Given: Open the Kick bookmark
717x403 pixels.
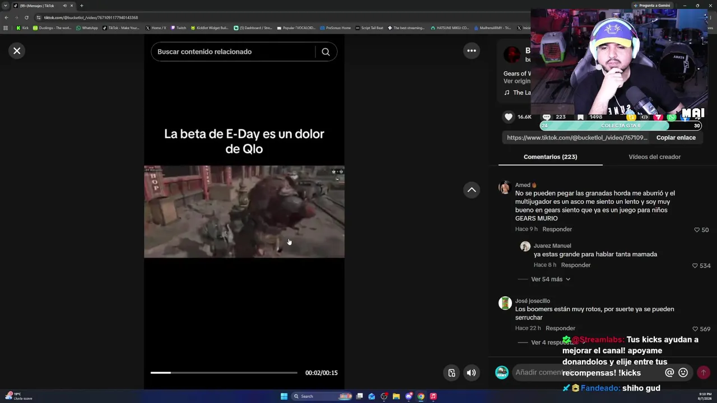Looking at the screenshot, I should point(22,28).
